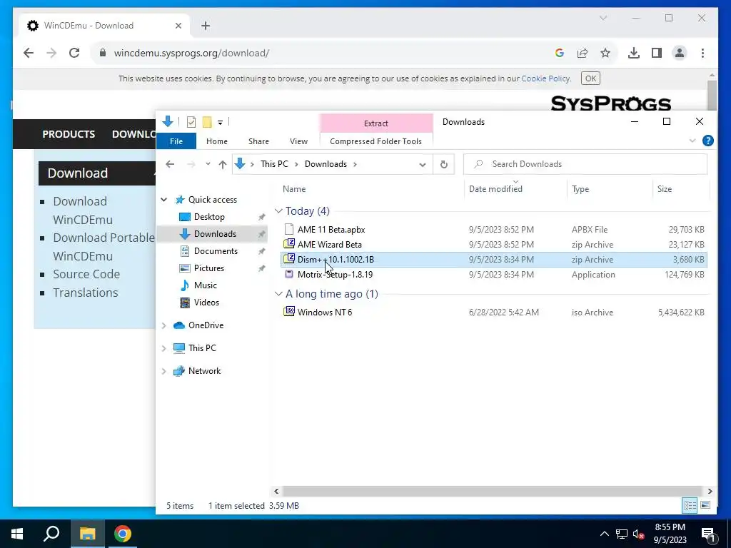Expand address bar history dropdown
Screen dimensions: 731x548
[x=423, y=165]
